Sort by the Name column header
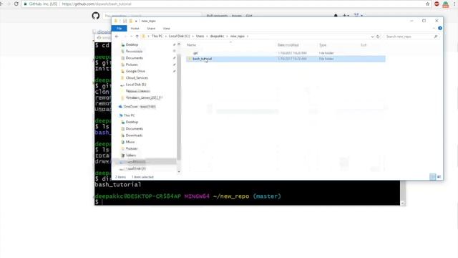Screen dimensions: 458x258 point(191,45)
